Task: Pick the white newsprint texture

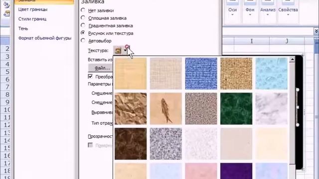Action: 201,144
